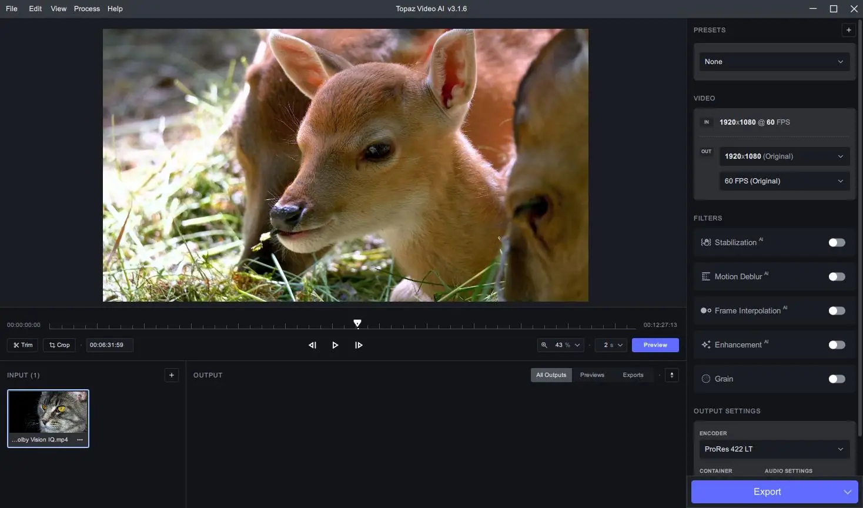Switch to the All Outputs tab

click(x=551, y=375)
